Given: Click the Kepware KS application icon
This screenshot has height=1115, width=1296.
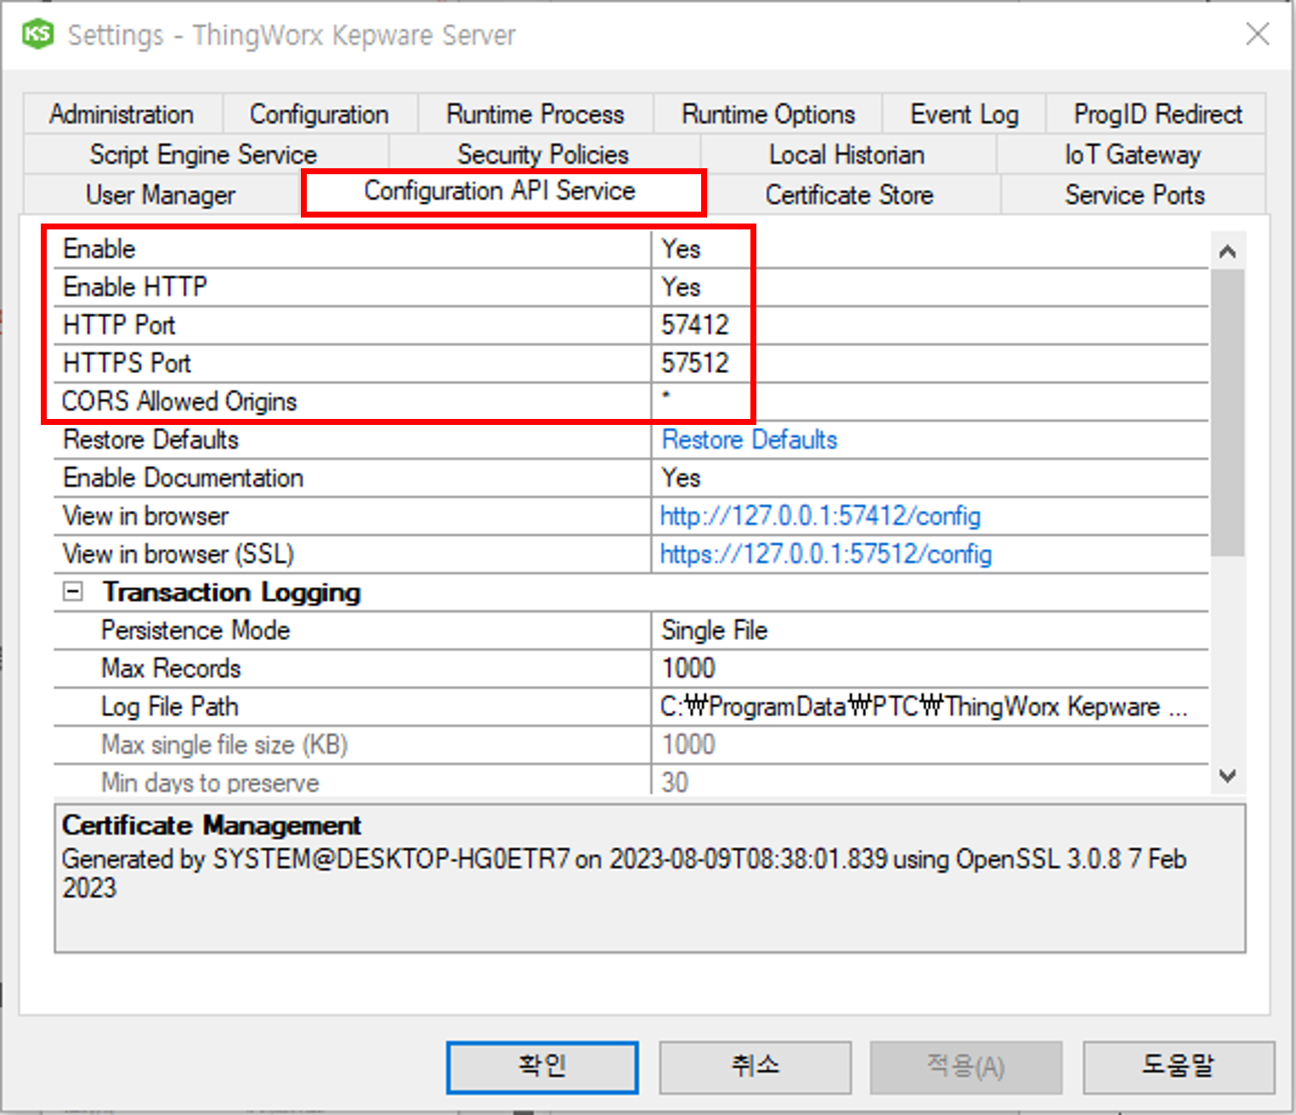Looking at the screenshot, I should coord(37,35).
